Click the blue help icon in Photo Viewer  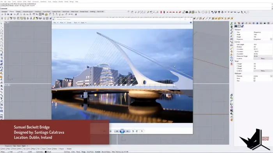(191, 23)
